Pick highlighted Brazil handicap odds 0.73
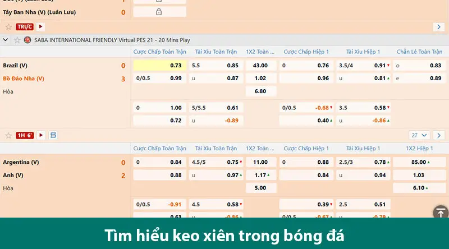Screen dimensions: 449x249 coord(160,65)
